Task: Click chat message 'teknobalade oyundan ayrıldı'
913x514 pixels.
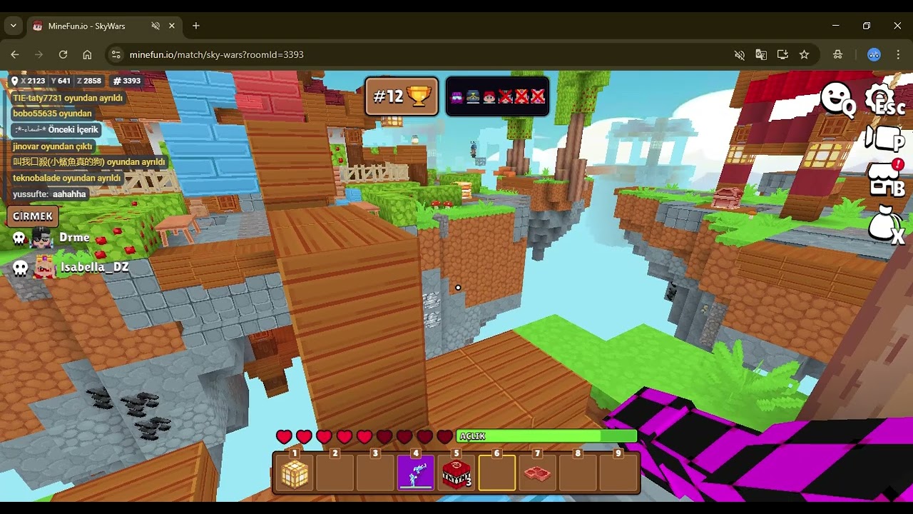Action: tap(67, 178)
